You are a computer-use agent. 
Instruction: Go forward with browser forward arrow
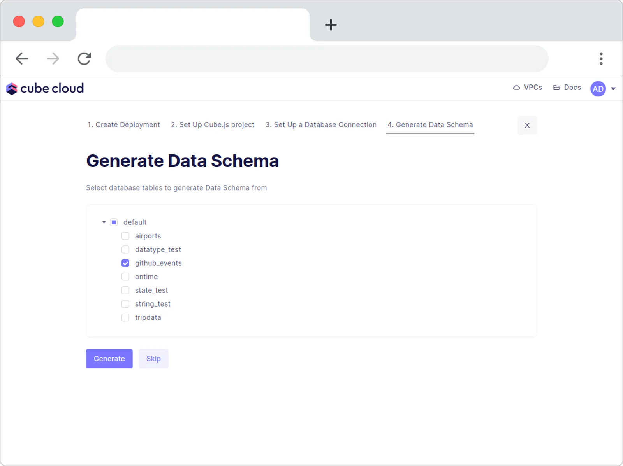point(53,59)
